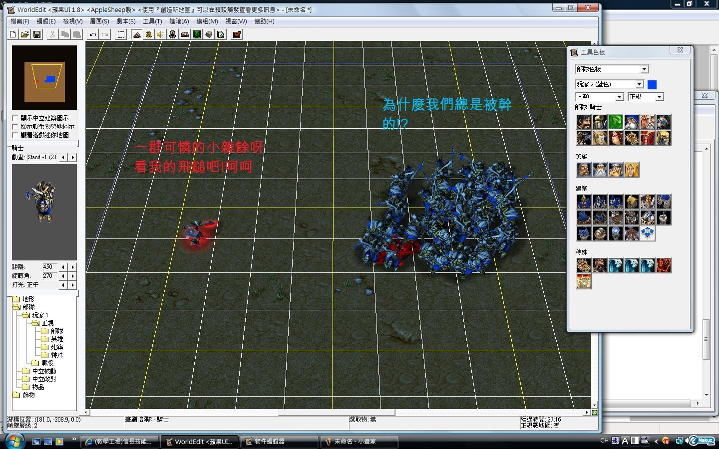Image resolution: width=719 pixels, height=449 pixels.
Task: Save the map with the floppy disk icon
Action: pyautogui.click(x=36, y=34)
